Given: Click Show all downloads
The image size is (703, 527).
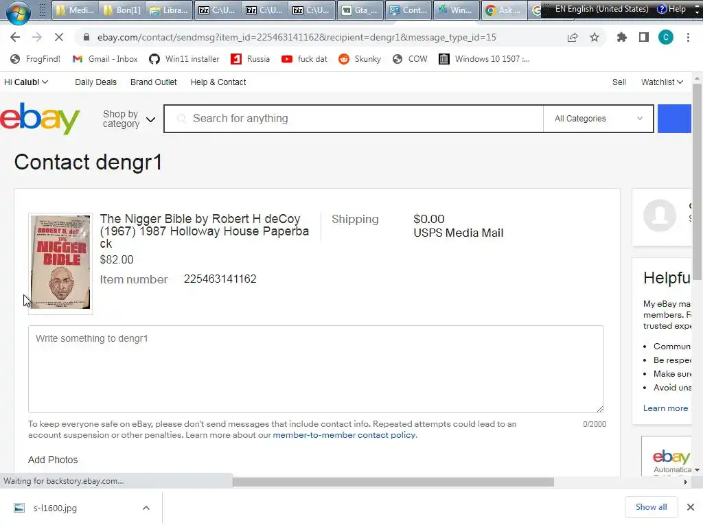Looking at the screenshot, I should pyautogui.click(x=651, y=507).
